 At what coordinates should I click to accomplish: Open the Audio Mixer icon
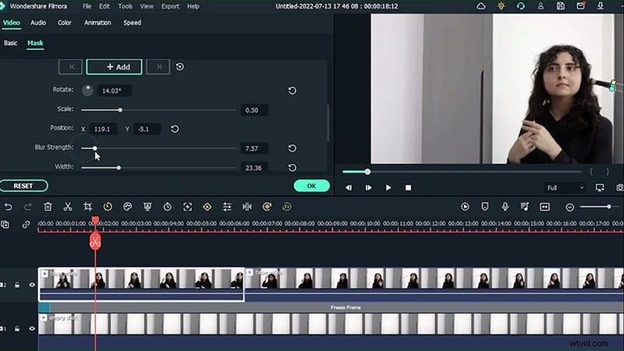[524, 207]
